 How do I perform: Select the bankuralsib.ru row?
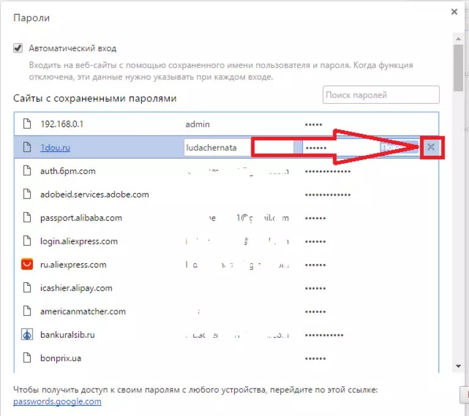pyautogui.click(x=226, y=335)
